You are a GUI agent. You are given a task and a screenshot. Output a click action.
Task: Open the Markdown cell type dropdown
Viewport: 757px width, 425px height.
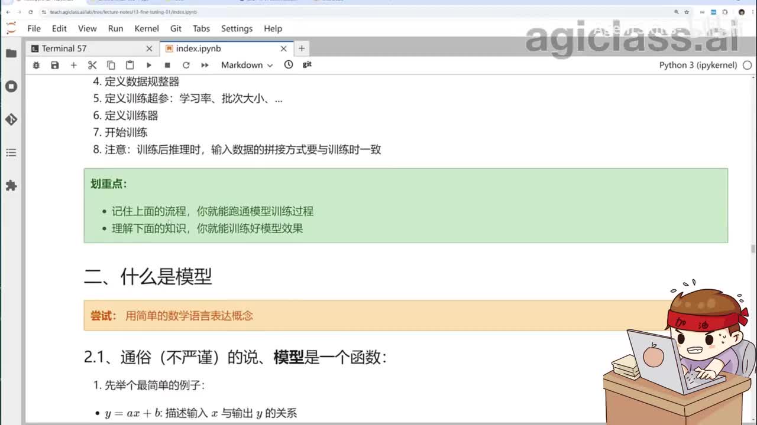point(247,65)
